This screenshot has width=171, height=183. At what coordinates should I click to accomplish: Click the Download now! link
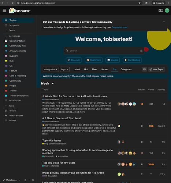[x=120, y=27]
